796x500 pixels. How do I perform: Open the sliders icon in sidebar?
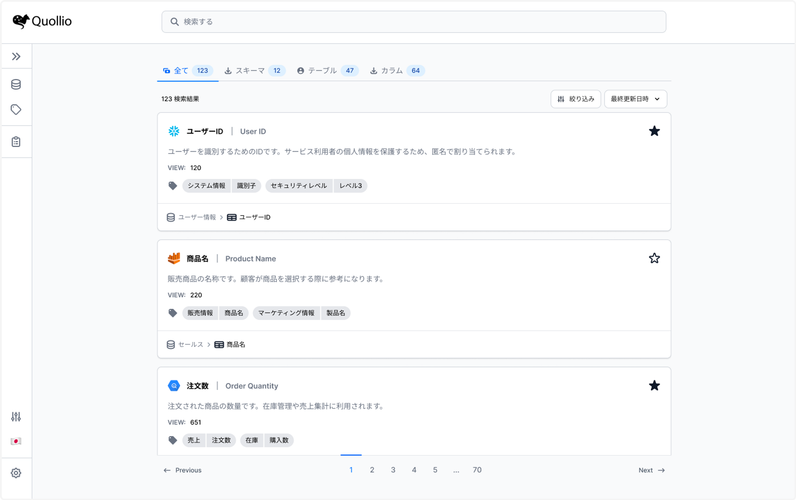click(16, 417)
